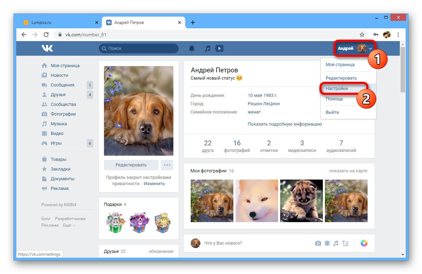
Task: Click the VK logo in header
Action: point(47,48)
